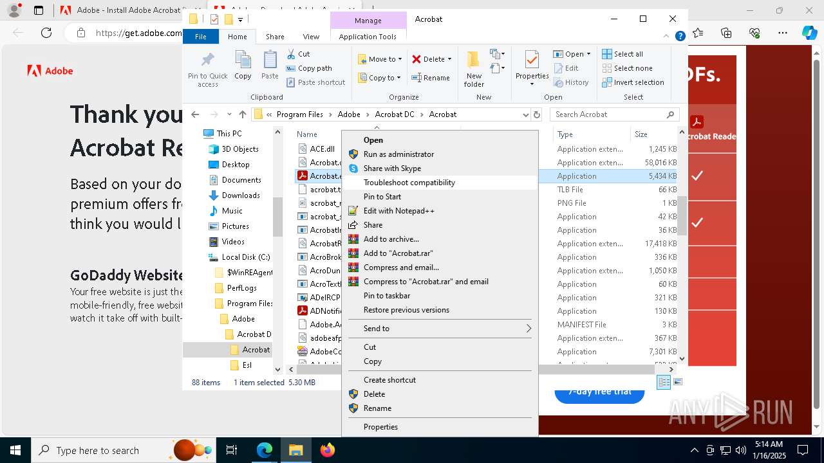824x463 pixels.
Task: Choose Share with Skype
Action: pos(440,168)
